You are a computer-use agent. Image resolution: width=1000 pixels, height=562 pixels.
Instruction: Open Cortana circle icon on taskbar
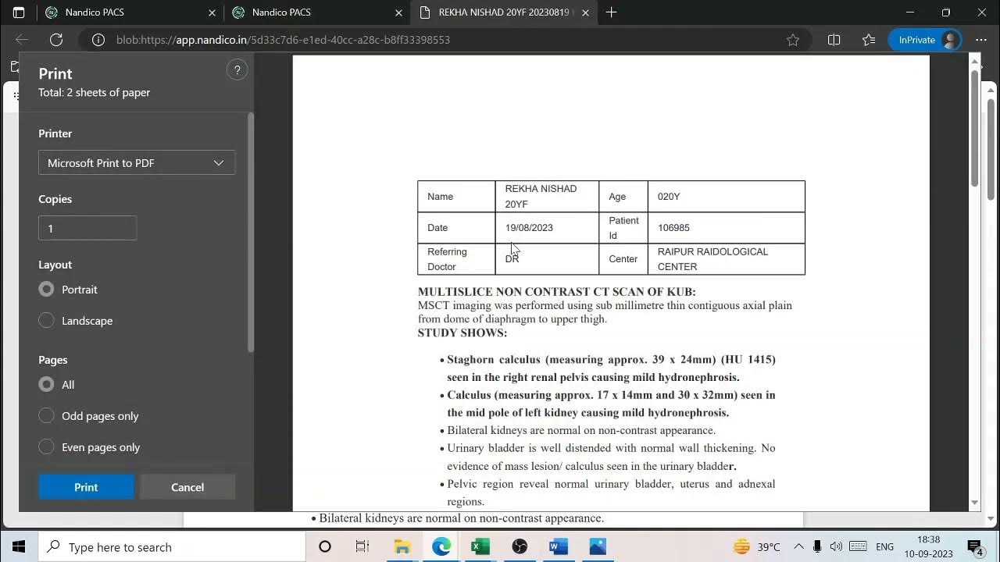[x=325, y=546]
